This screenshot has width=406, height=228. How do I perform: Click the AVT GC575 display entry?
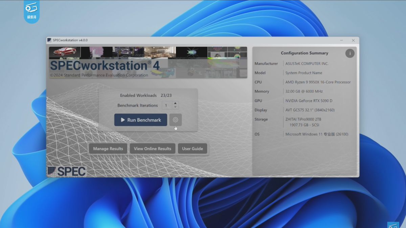point(310,110)
